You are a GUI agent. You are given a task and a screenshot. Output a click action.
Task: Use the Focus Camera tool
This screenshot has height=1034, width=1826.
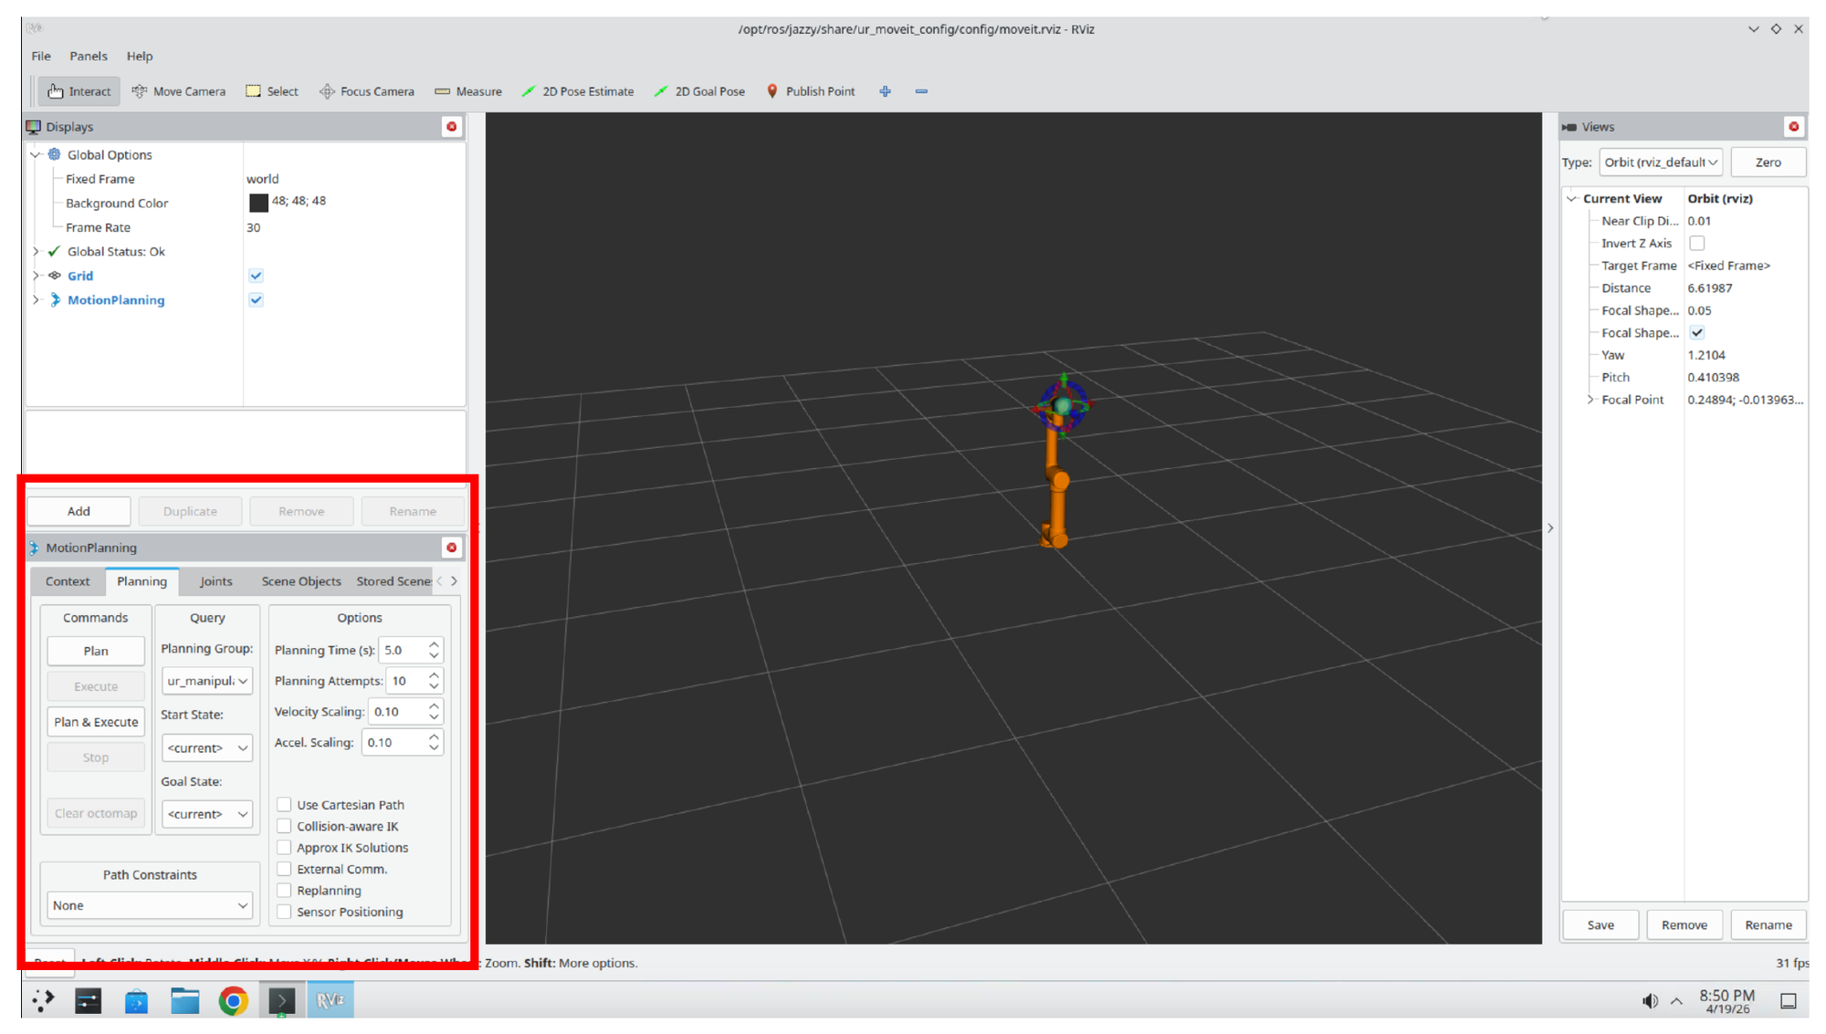pos(366,90)
